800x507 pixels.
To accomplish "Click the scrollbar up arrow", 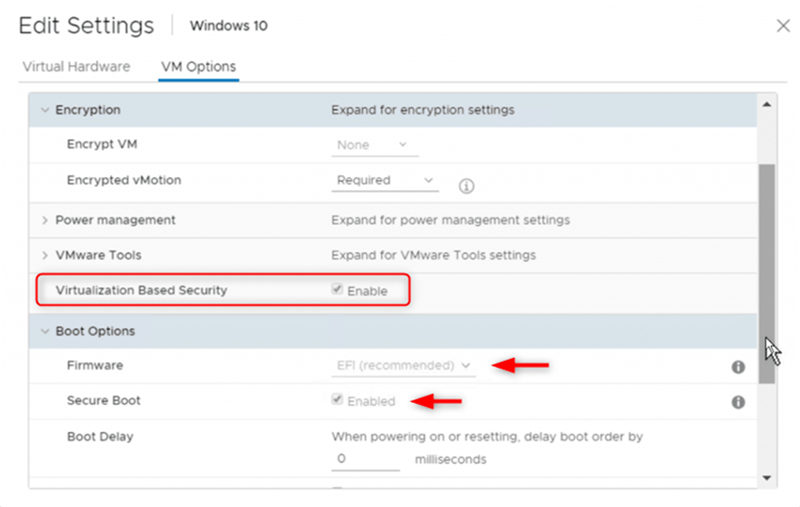I will 767,105.
